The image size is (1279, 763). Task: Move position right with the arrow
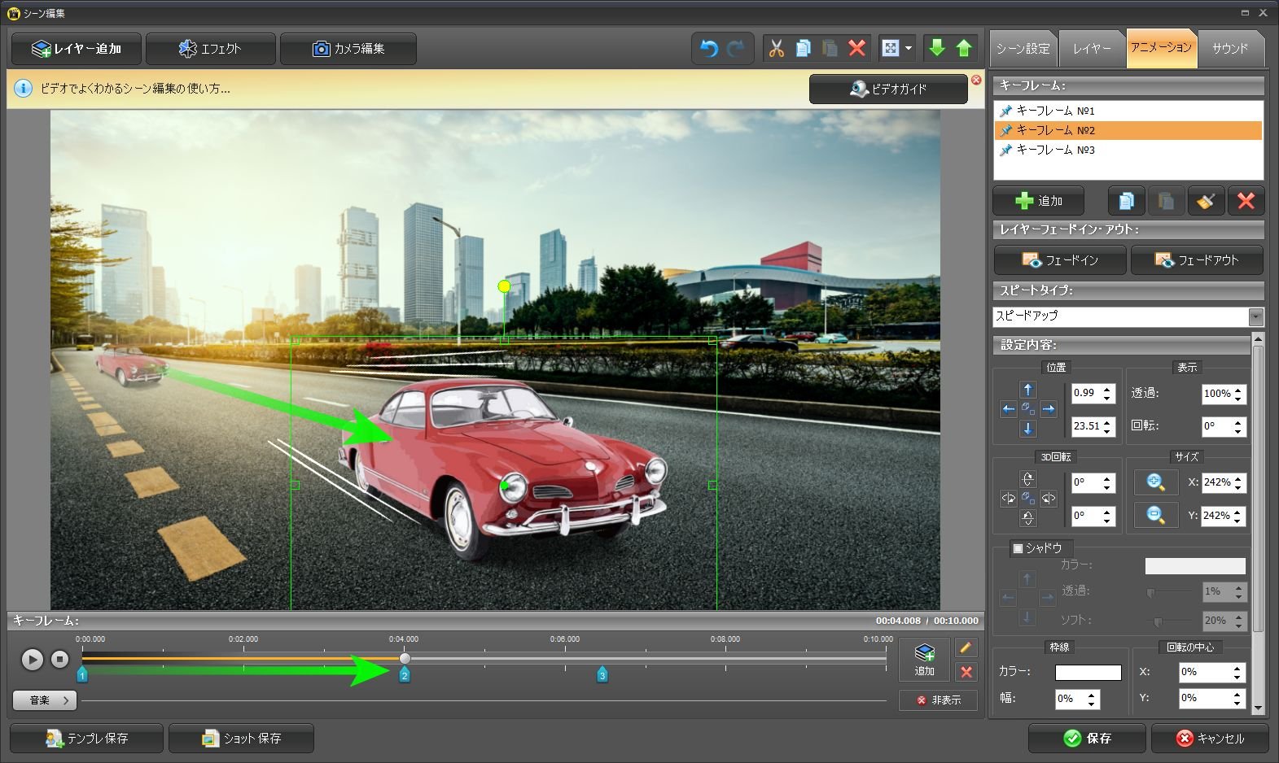(1049, 409)
